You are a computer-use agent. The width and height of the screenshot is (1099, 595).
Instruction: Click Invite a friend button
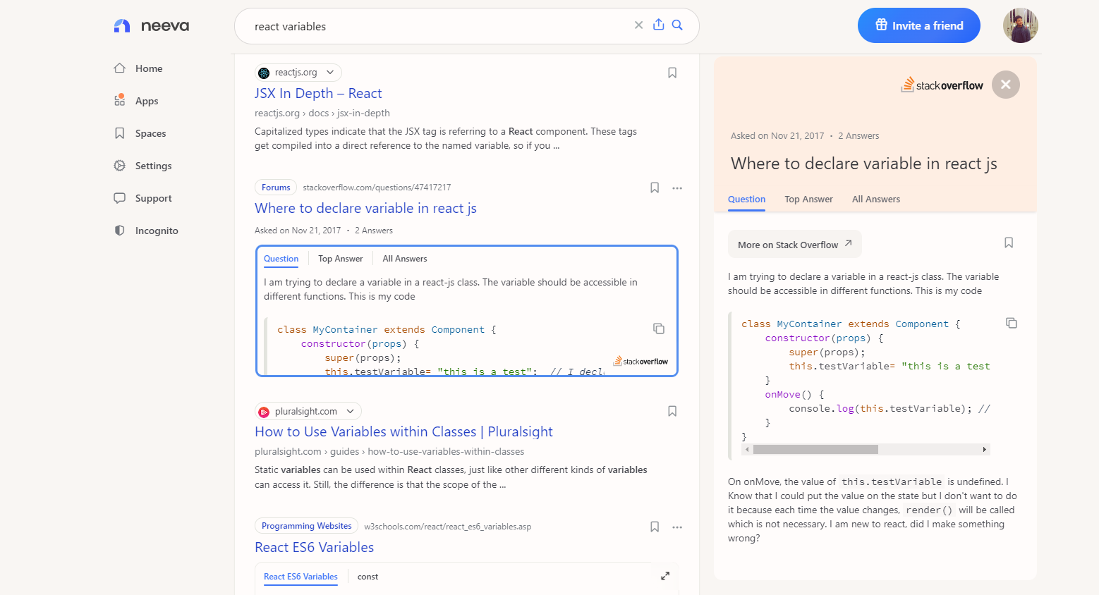[x=919, y=25]
